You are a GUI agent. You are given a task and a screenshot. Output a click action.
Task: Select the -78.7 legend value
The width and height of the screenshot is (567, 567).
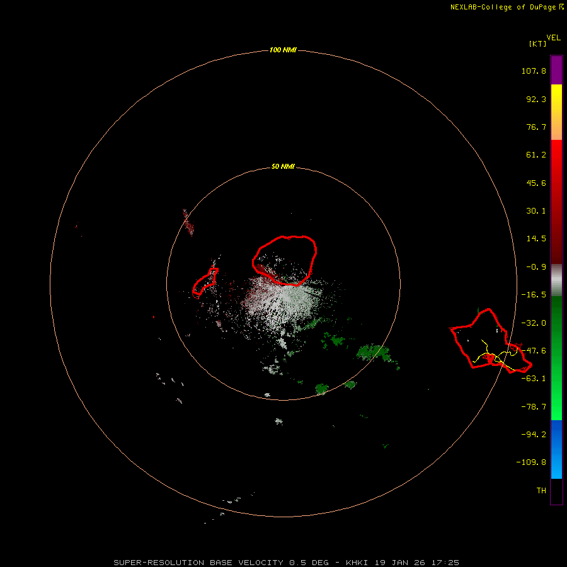534,407
